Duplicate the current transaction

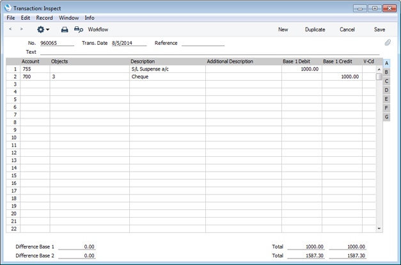point(315,29)
